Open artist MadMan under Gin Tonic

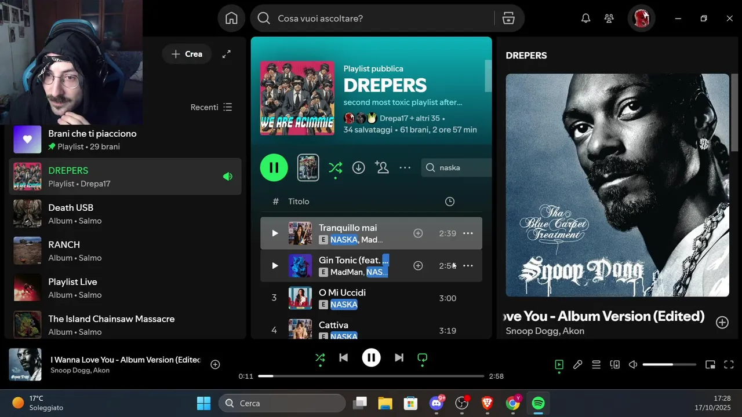click(347, 272)
